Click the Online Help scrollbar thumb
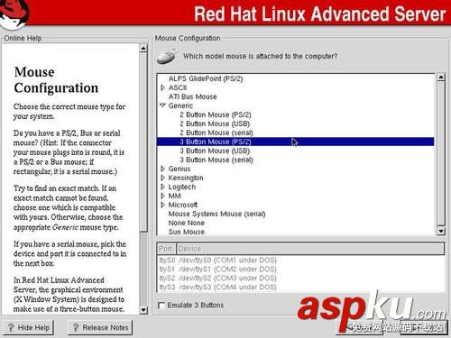451x338 pixels. click(143, 142)
